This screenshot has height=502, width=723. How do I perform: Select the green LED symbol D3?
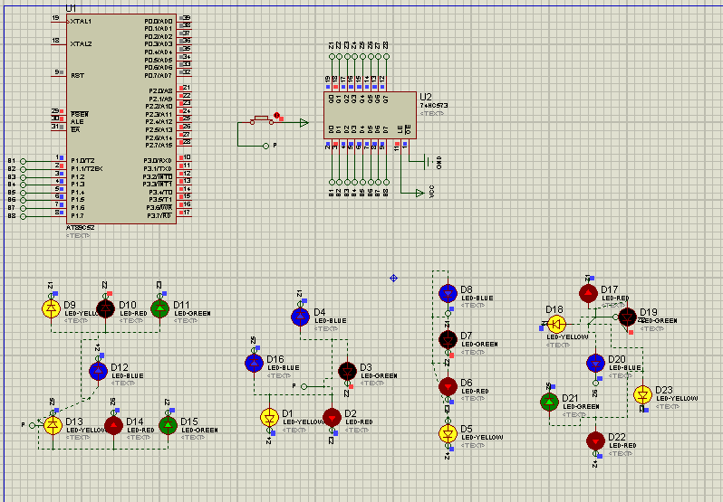pyautogui.click(x=347, y=371)
